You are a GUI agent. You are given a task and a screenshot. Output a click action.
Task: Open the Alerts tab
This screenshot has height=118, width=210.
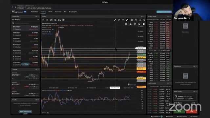click(x=50, y=12)
